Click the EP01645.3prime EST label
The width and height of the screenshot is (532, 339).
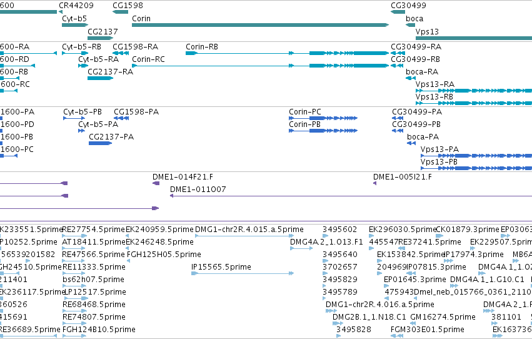coord(415,280)
